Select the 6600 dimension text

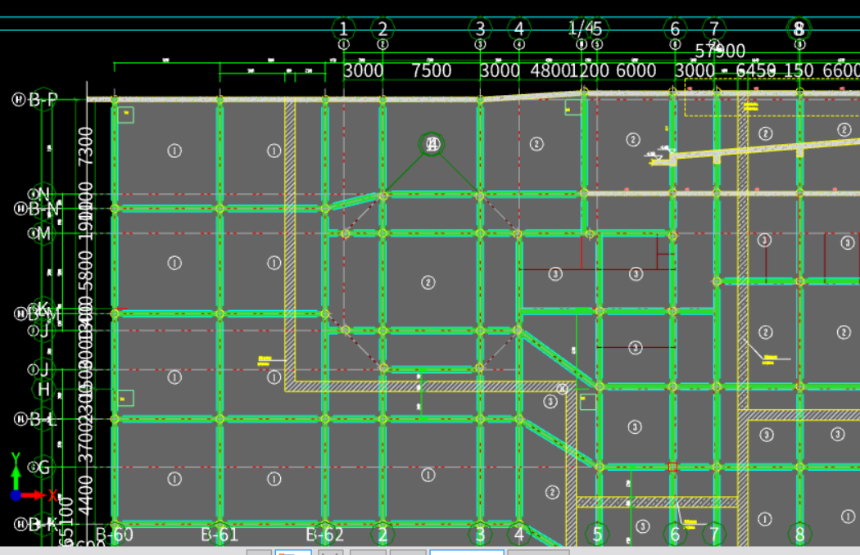841,70
